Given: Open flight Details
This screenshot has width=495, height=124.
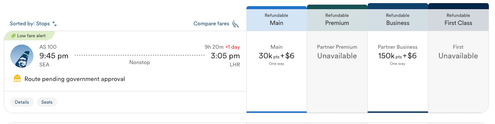Looking at the screenshot, I should point(22,102).
